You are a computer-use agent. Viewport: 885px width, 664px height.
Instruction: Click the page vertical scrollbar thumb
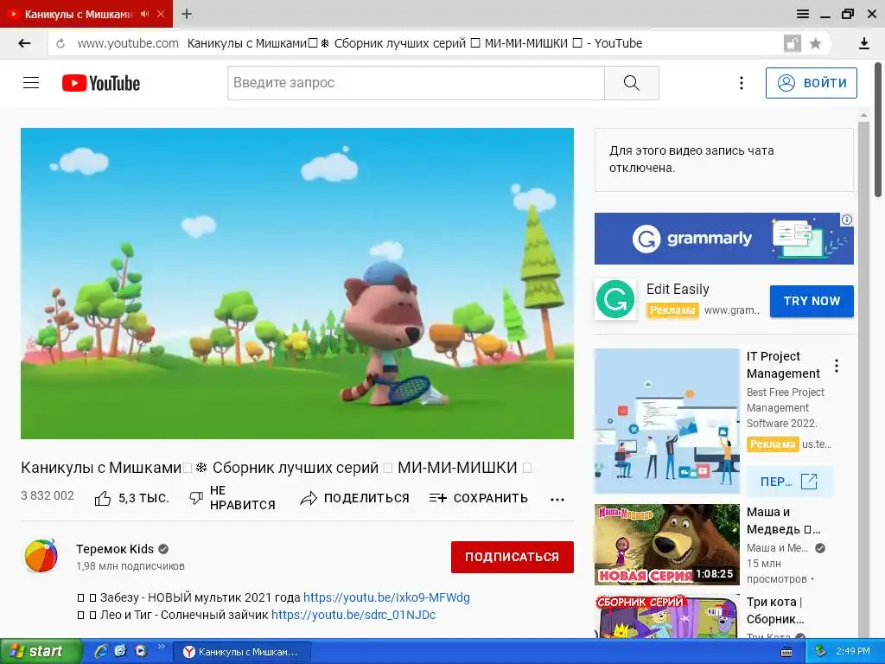point(877,130)
